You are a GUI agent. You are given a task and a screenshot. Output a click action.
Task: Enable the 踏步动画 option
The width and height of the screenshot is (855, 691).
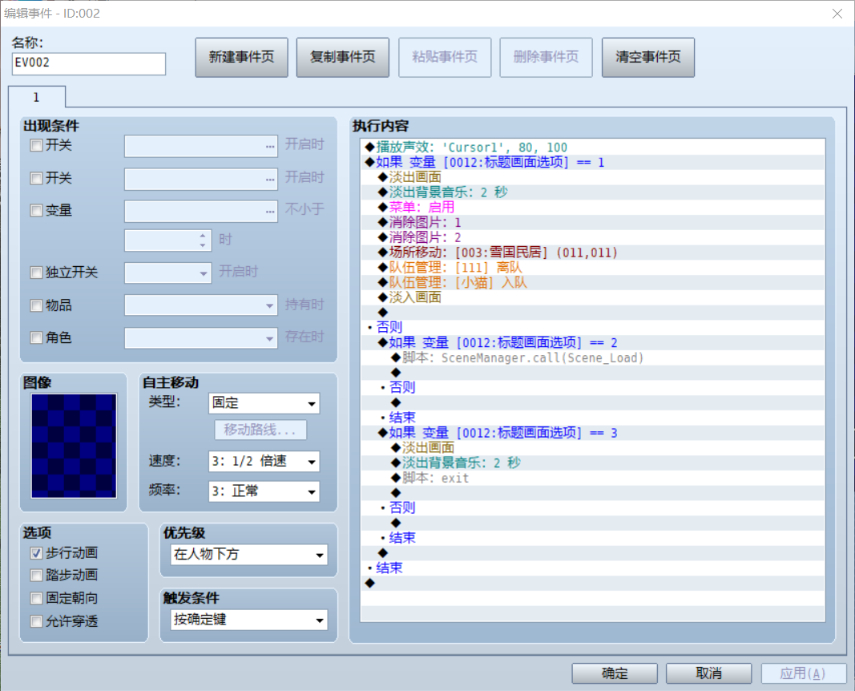point(37,576)
